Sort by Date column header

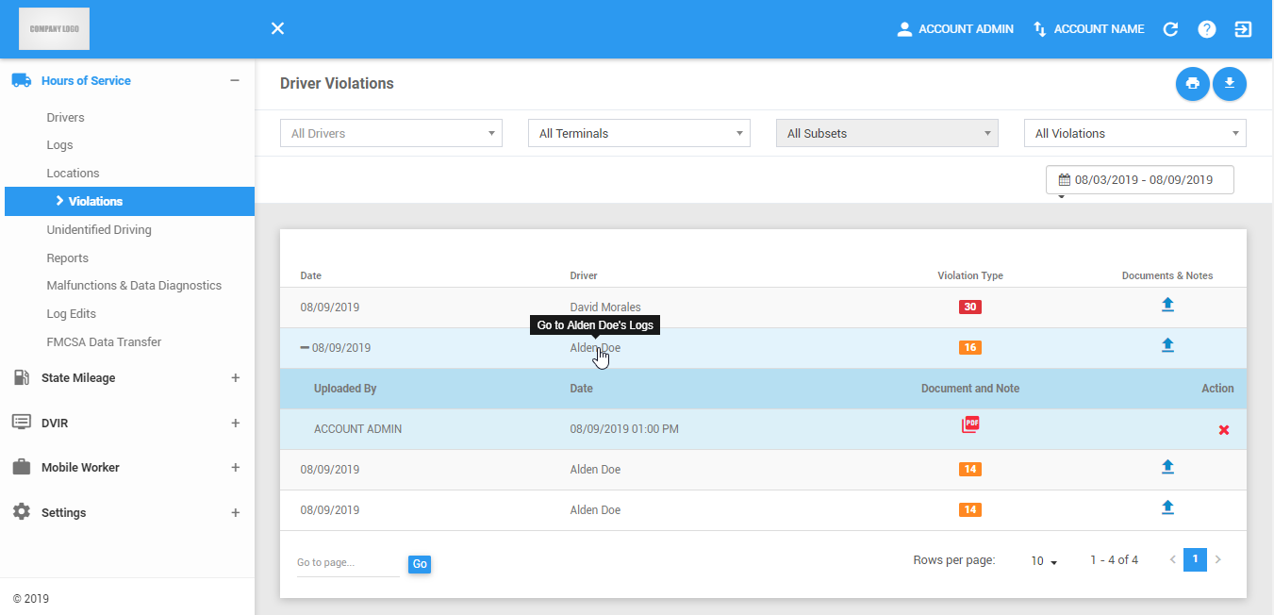tap(311, 275)
